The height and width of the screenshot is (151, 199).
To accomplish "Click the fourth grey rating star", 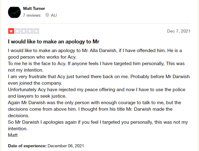I will click(x=30, y=31).
